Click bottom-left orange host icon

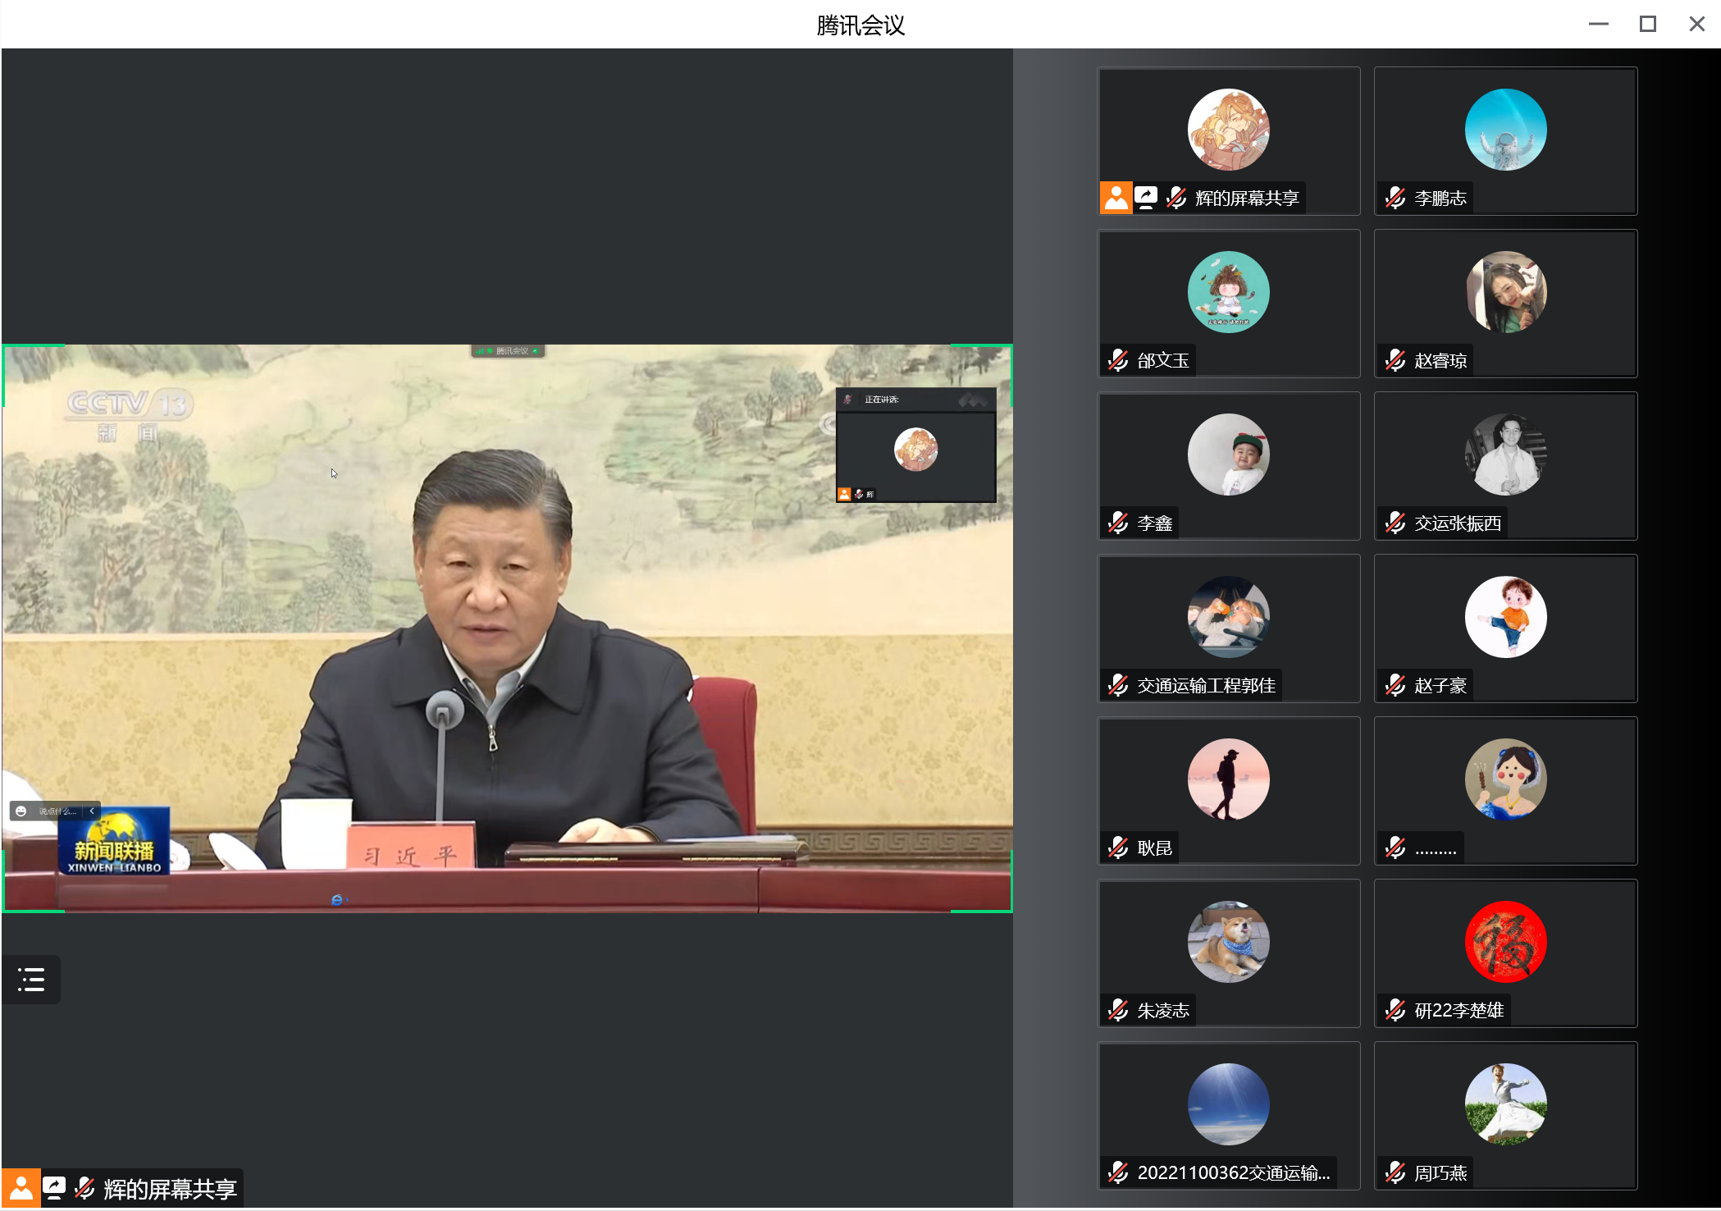[21, 1188]
